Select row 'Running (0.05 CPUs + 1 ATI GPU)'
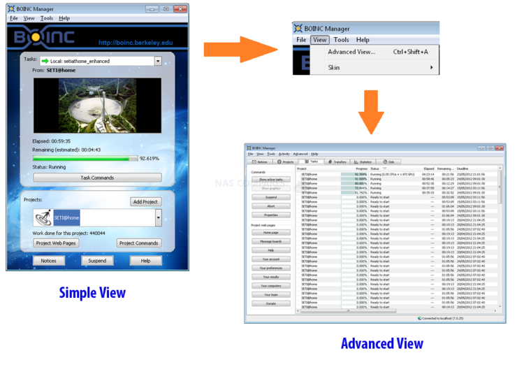 [397, 175]
